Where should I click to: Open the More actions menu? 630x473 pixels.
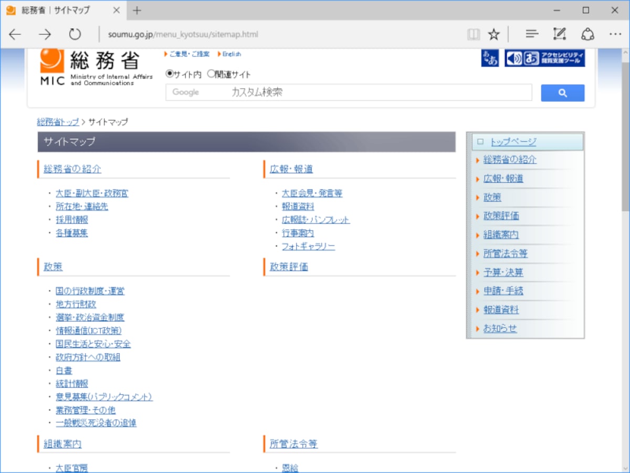[615, 35]
